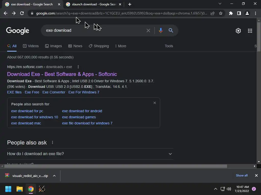The height and width of the screenshot is (195, 261).
Task: Open the visualc_redist_aio zip download
Action: pos(27,176)
